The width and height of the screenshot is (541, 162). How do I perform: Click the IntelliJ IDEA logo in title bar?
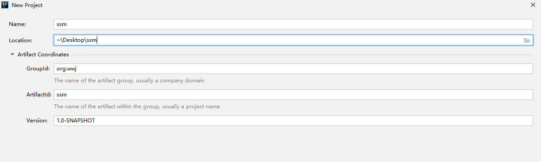coord(5,5)
